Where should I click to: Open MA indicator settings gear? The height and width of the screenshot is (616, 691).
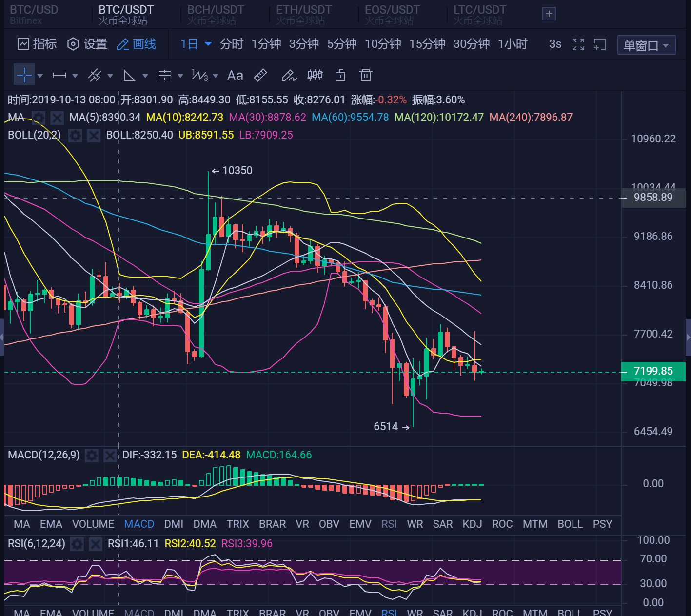(x=39, y=118)
